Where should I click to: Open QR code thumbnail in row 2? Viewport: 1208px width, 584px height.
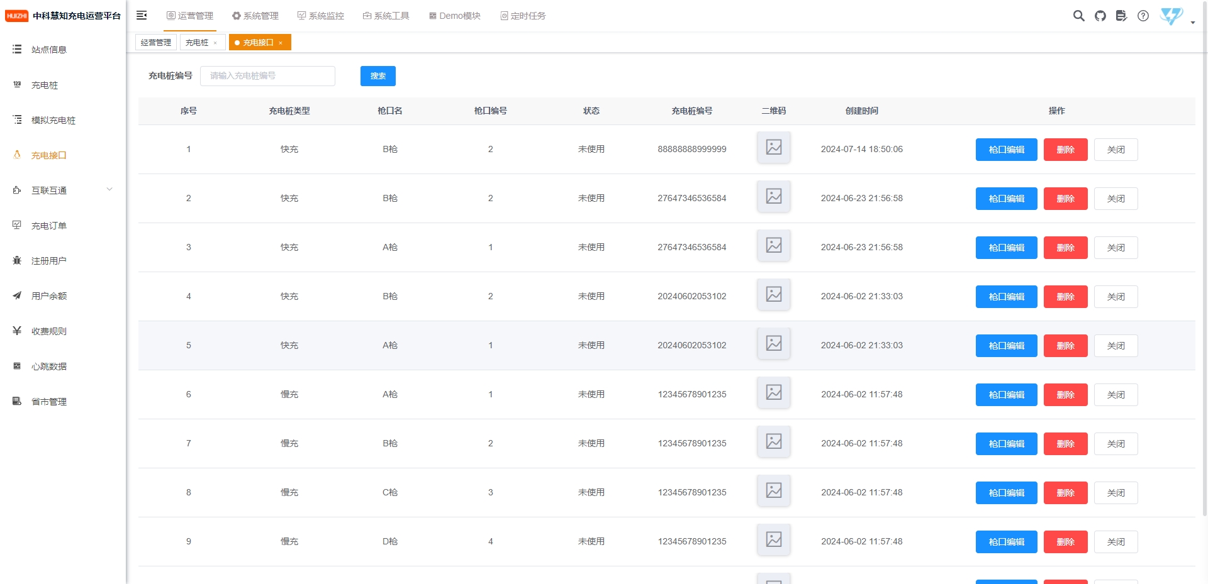point(774,196)
